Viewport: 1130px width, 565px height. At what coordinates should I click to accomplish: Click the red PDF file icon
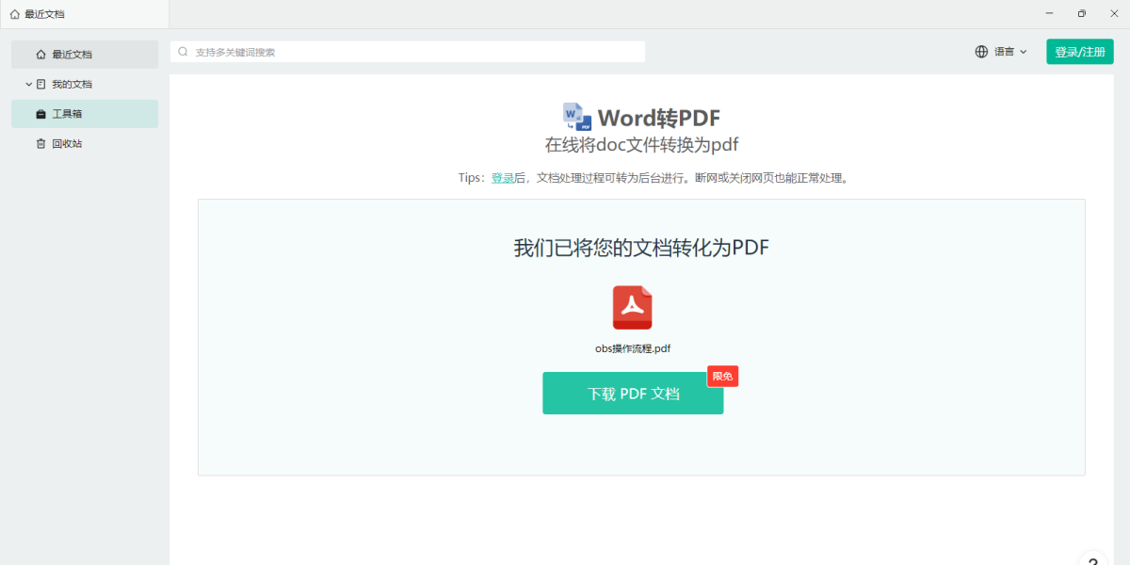[x=633, y=308]
